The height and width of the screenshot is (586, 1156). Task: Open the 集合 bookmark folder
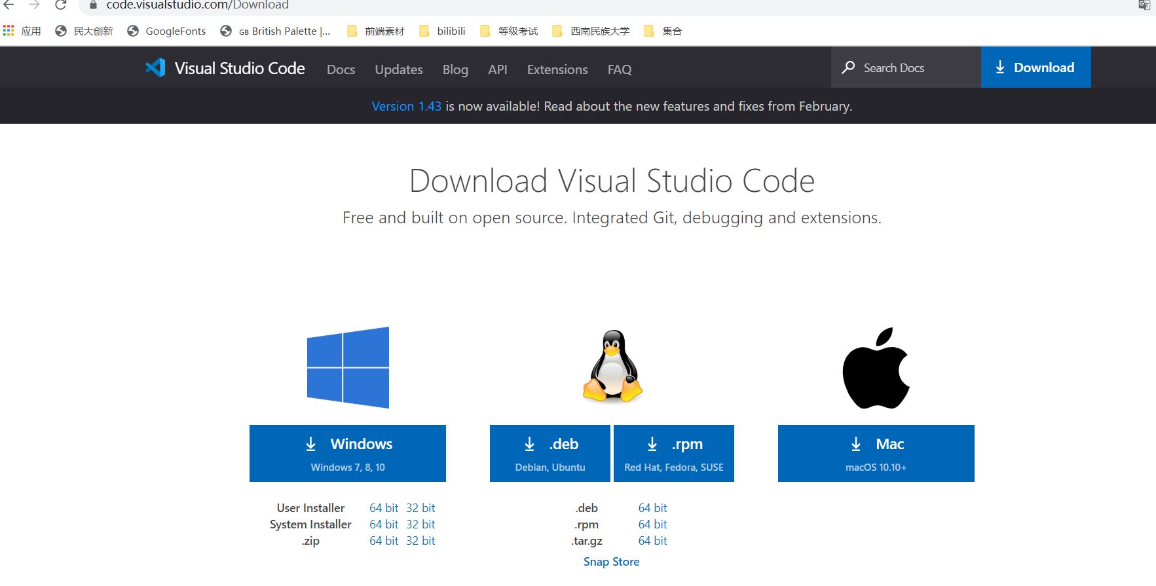click(x=663, y=31)
